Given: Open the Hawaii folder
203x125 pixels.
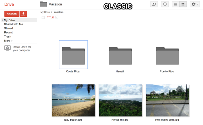Looking at the screenshot, I should [120, 56].
